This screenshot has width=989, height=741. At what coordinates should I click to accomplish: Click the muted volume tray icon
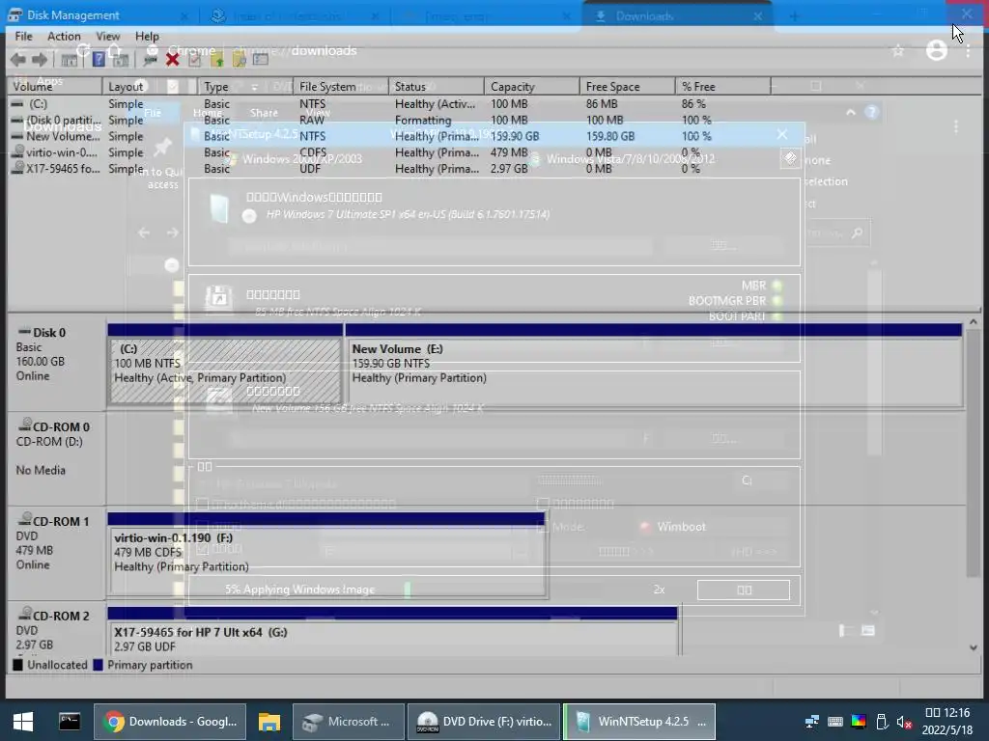tap(904, 722)
